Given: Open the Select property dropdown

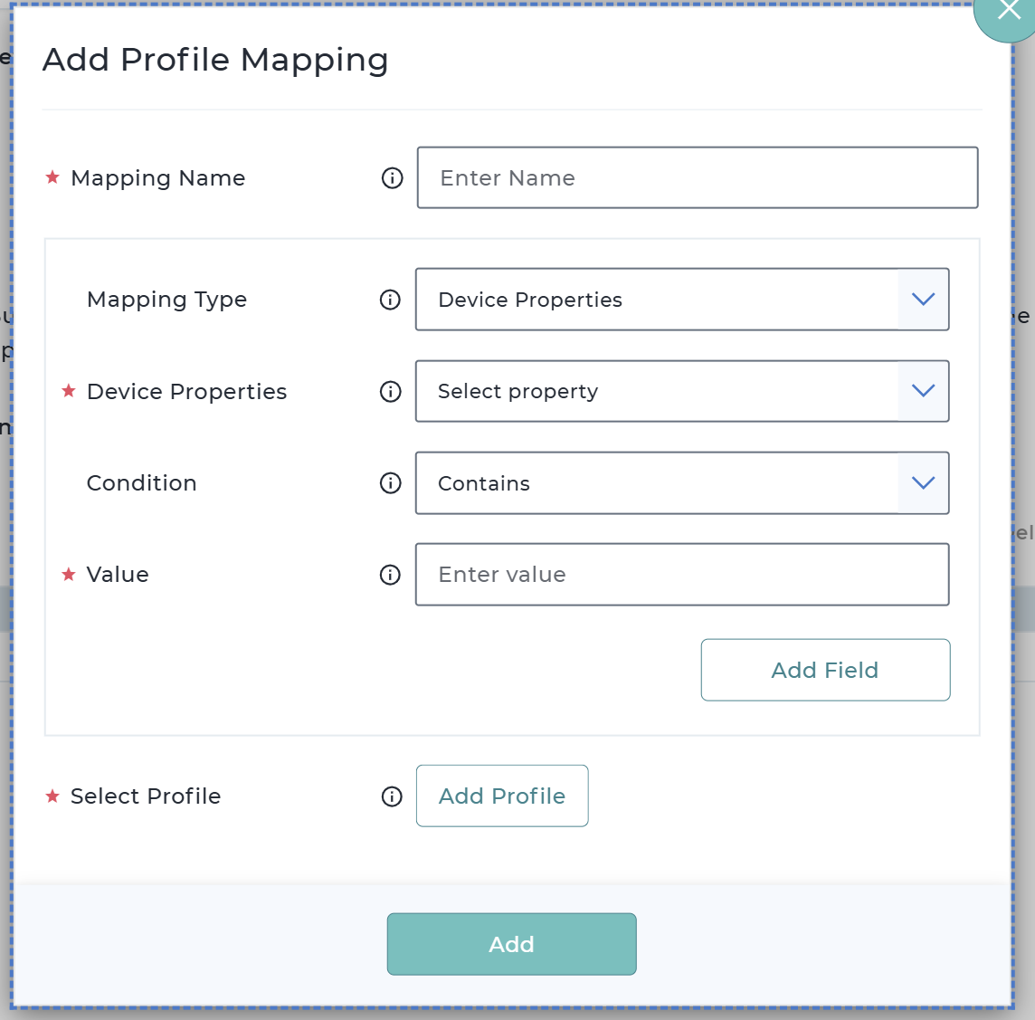Looking at the screenshot, I should [657, 391].
